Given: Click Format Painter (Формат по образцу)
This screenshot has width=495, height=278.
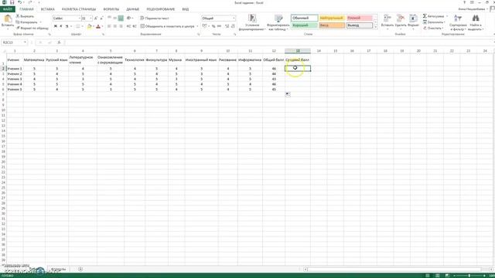Looking at the screenshot, I should pos(32,28).
